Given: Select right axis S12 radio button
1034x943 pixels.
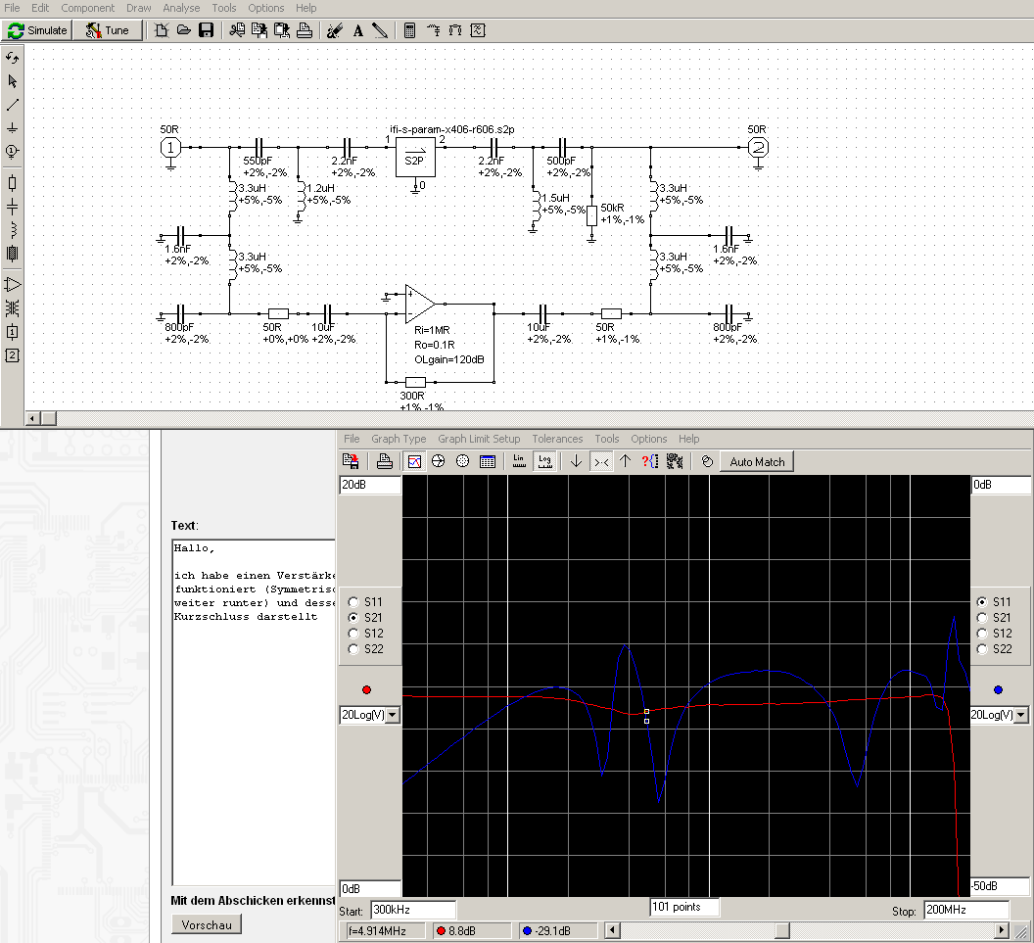Looking at the screenshot, I should (982, 634).
